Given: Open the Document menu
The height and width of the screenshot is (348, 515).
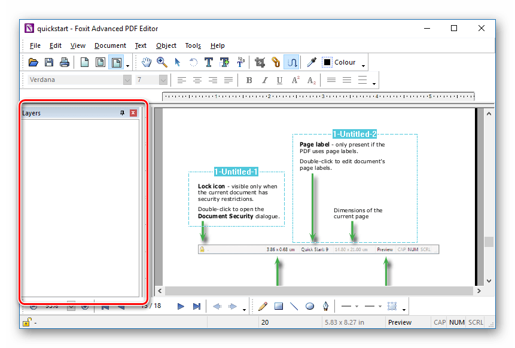Looking at the screenshot, I should (110, 45).
